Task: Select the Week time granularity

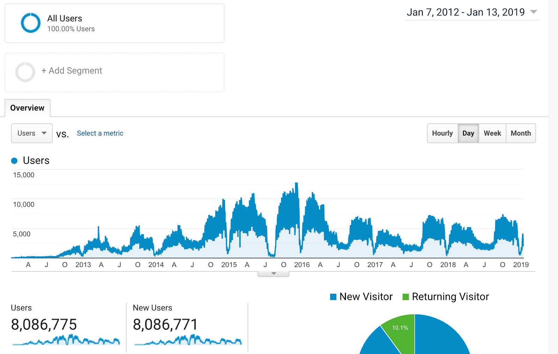Action: tap(492, 133)
